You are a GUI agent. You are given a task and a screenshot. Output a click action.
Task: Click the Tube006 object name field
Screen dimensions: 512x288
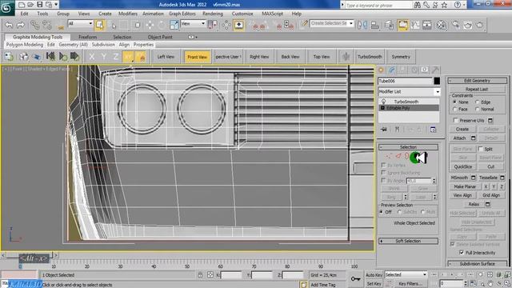(406, 81)
